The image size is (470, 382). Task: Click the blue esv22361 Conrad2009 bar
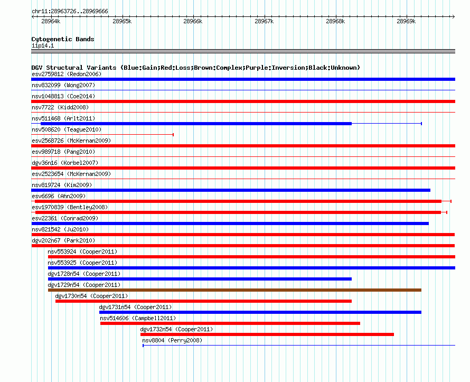tap(230, 223)
